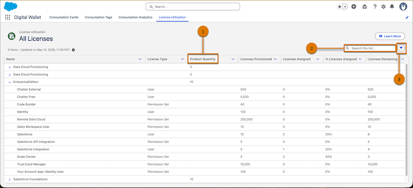Viewport: 413px width, 188px height.
Task: Focus the Search this list field
Action: pyautogui.click(x=370, y=48)
